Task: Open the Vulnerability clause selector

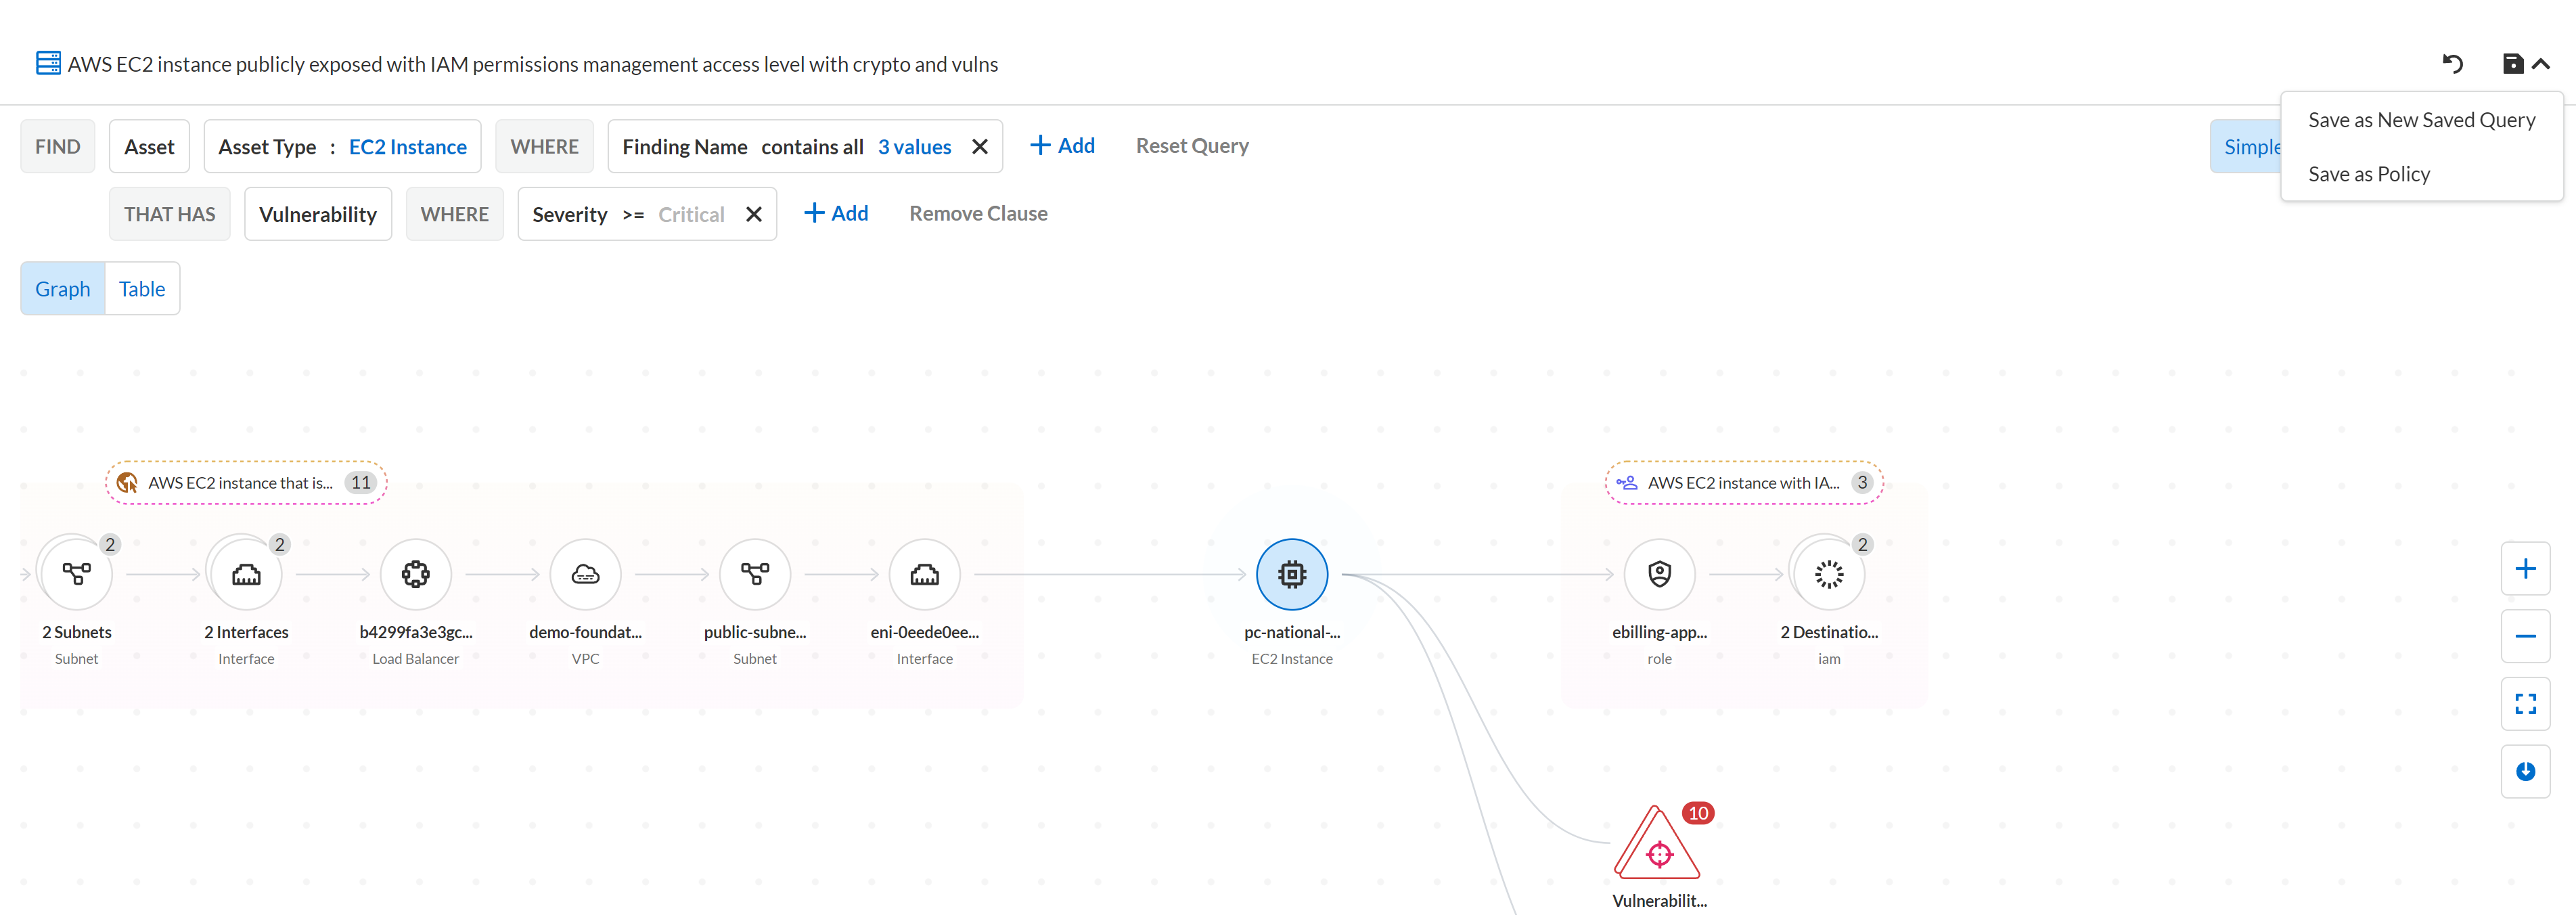Action: click(x=318, y=214)
